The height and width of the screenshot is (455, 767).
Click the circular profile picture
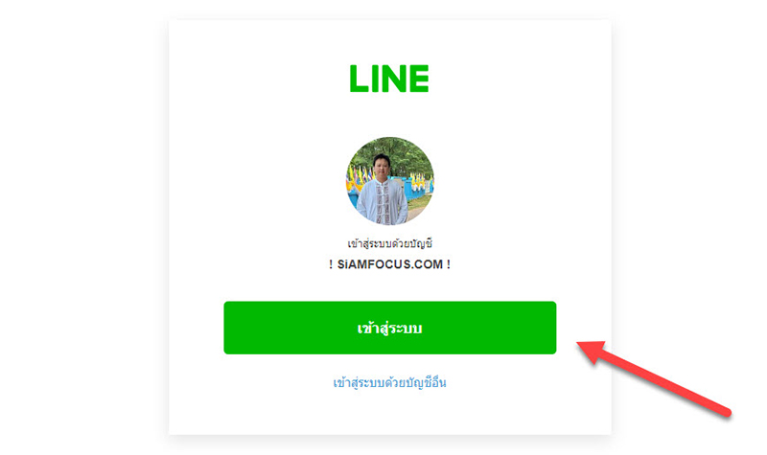[x=390, y=181]
